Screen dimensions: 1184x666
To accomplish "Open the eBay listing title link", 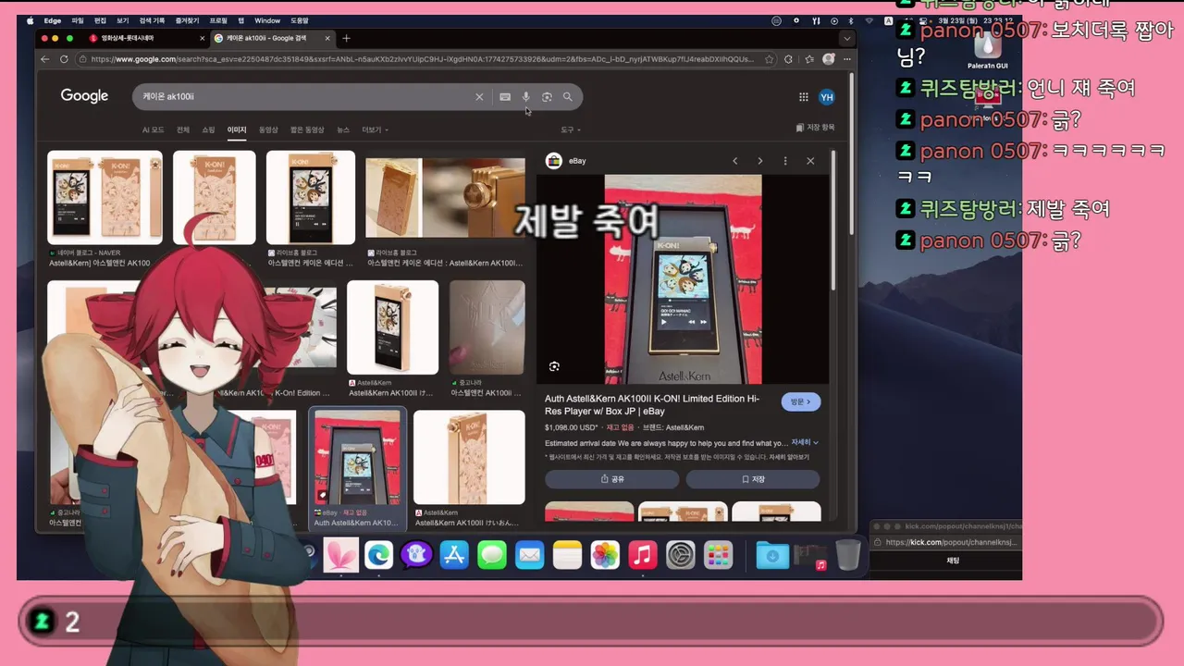I will click(x=652, y=404).
